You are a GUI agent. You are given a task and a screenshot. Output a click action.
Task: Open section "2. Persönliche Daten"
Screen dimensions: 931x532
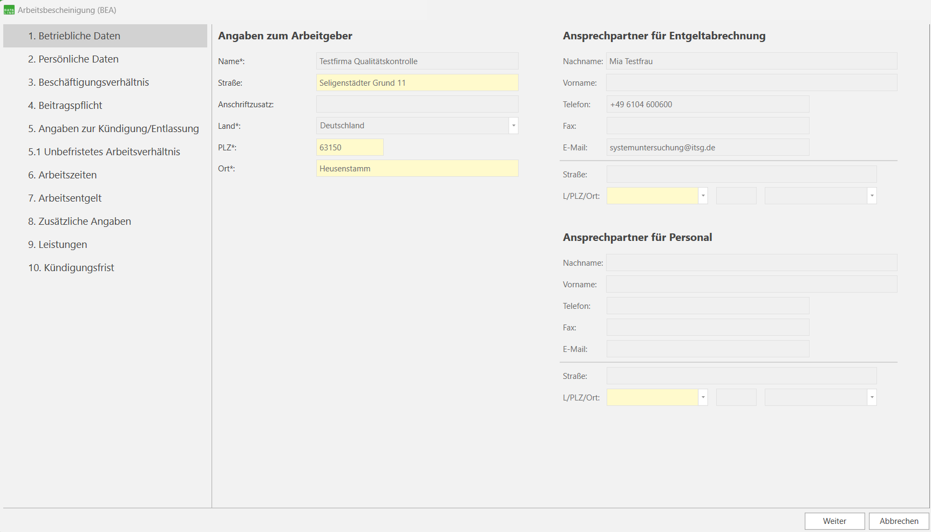tap(73, 59)
